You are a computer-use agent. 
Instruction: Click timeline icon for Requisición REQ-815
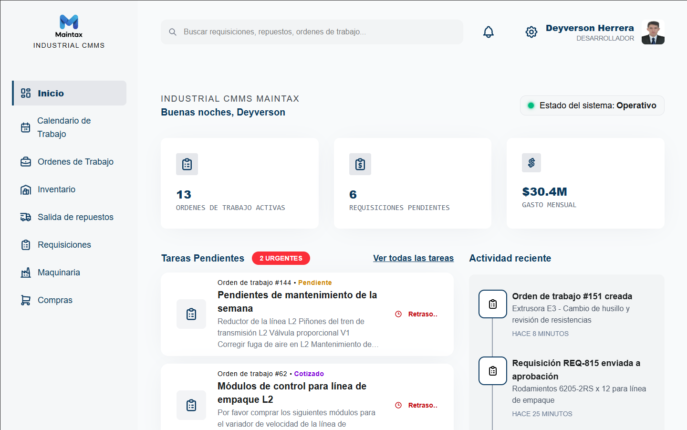pyautogui.click(x=493, y=371)
